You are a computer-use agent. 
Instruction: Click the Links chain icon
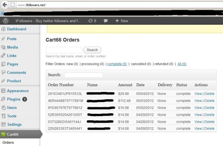click(3, 56)
